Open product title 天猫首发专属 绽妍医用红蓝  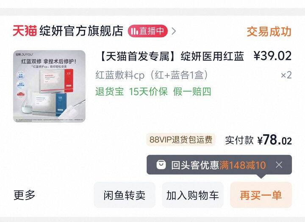coord(171,56)
